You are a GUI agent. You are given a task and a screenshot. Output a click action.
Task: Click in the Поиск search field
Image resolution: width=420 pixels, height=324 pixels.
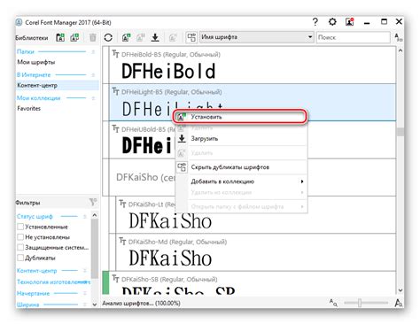click(354, 37)
